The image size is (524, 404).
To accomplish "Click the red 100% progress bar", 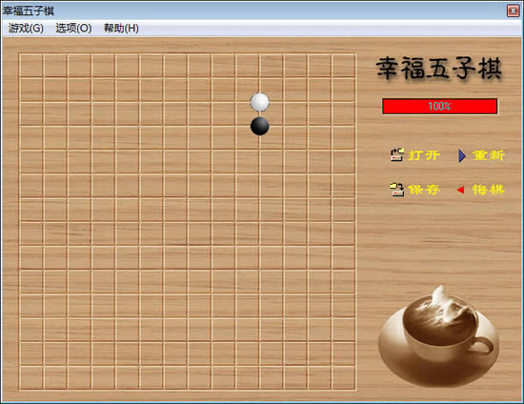I will click(x=440, y=107).
